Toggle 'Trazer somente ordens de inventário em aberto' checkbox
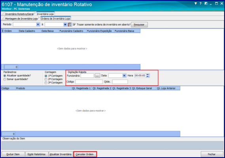This screenshot has height=158, width=225. [x=74, y=24]
